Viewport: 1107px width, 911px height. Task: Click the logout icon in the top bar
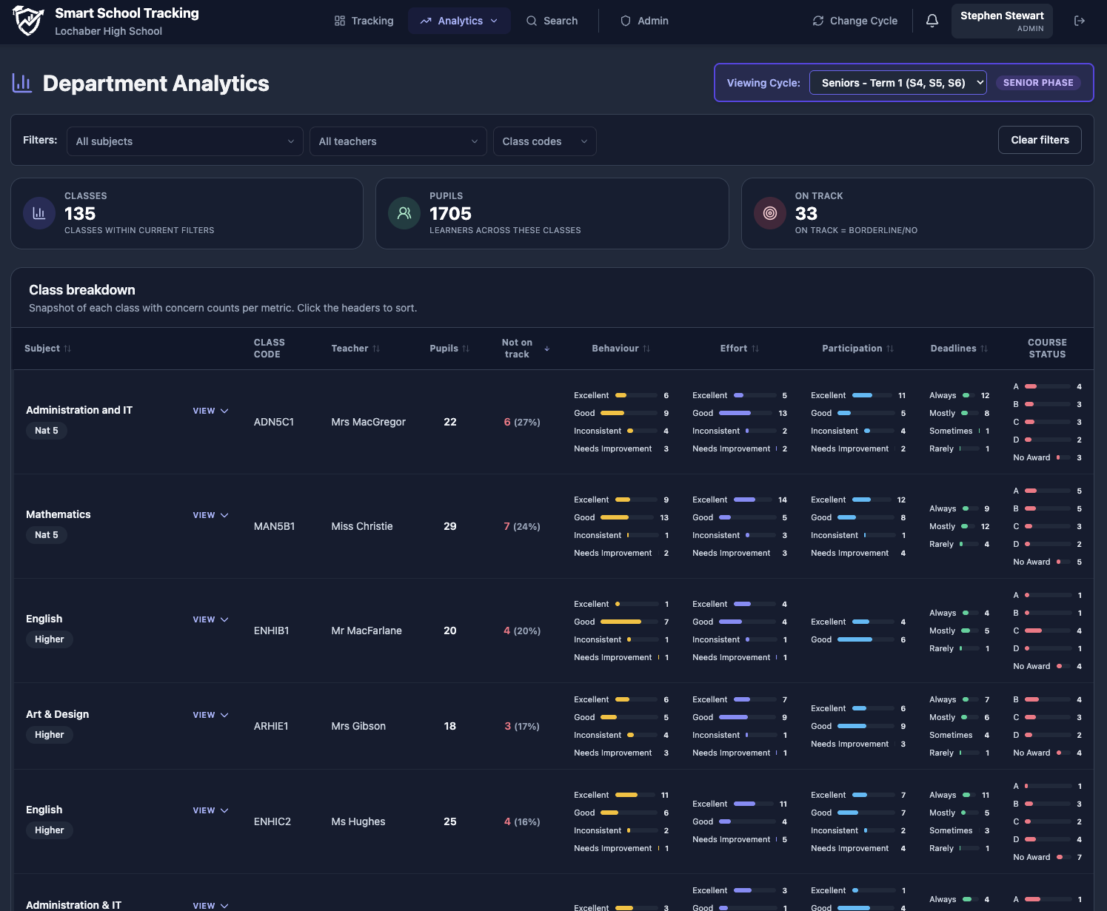(1080, 21)
